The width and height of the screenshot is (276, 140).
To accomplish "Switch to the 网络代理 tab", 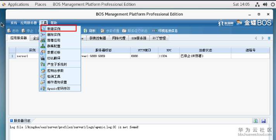I will pos(119,38).
